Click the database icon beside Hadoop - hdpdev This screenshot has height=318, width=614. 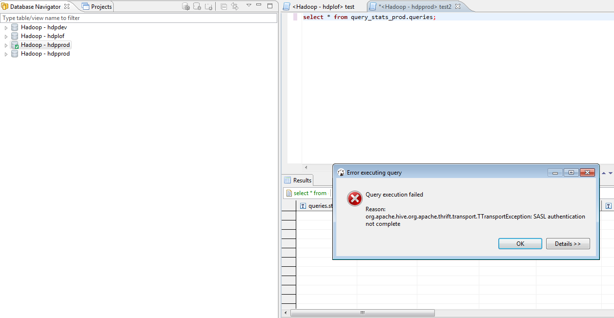(x=14, y=27)
